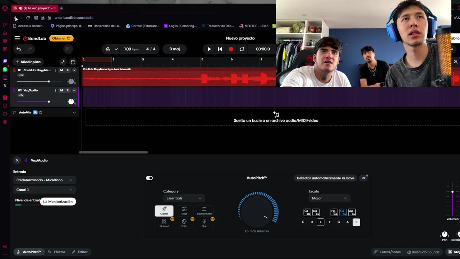Switch to the Editor tab
The width and height of the screenshot is (460, 259).
[x=79, y=252]
